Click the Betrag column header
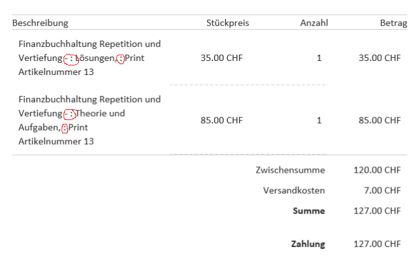The width and height of the screenshot is (415, 256). (393, 24)
